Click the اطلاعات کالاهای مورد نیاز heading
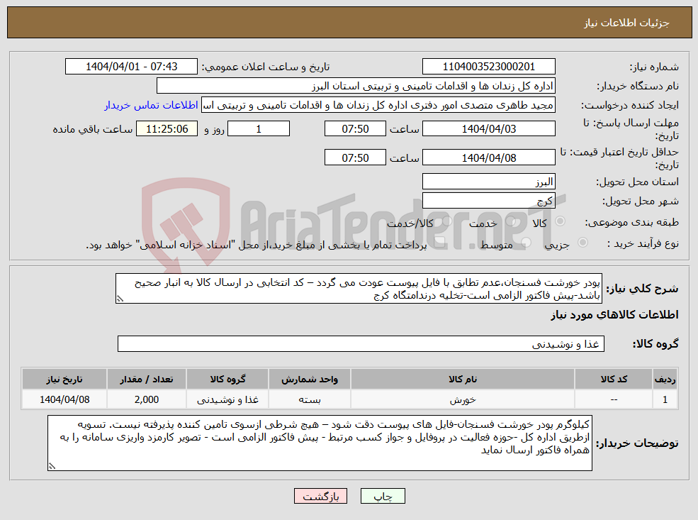698x520 pixels. pyautogui.click(x=614, y=315)
